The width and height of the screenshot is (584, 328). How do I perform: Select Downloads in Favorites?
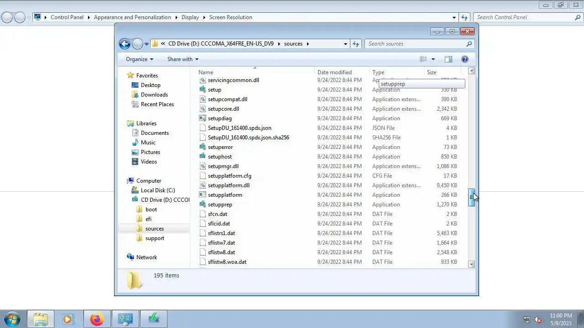[x=154, y=95]
